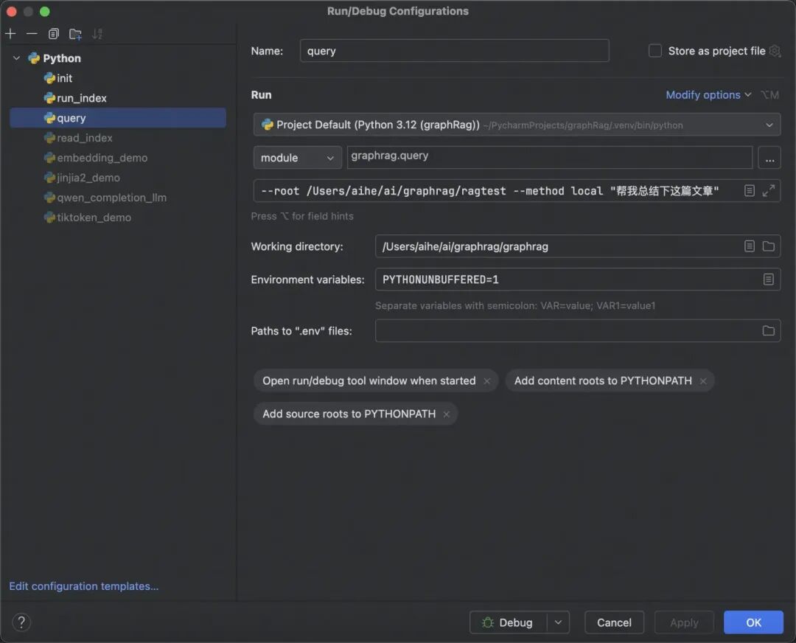Open Modify options menu
Screen dimensions: 796x643
pos(708,95)
